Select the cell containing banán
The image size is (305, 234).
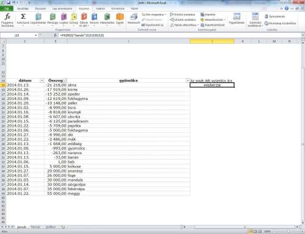click(129, 157)
